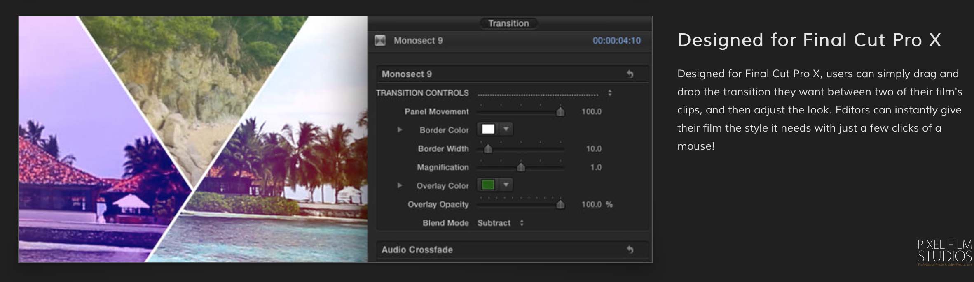Image resolution: width=974 pixels, height=282 pixels.
Task: Adjust the Panel Movement slider handle
Action: click(560, 111)
